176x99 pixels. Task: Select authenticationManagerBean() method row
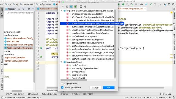point(92,24)
